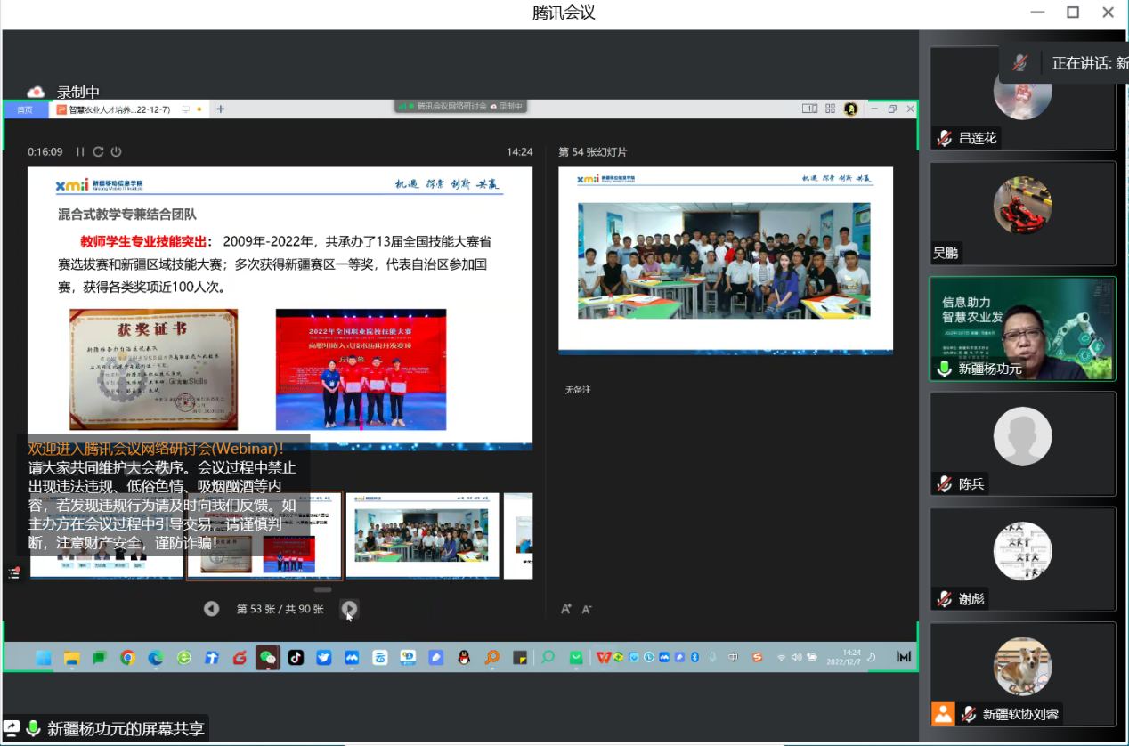This screenshot has height=746, width=1129.
Task: Go to the previous slide
Action: 211,609
